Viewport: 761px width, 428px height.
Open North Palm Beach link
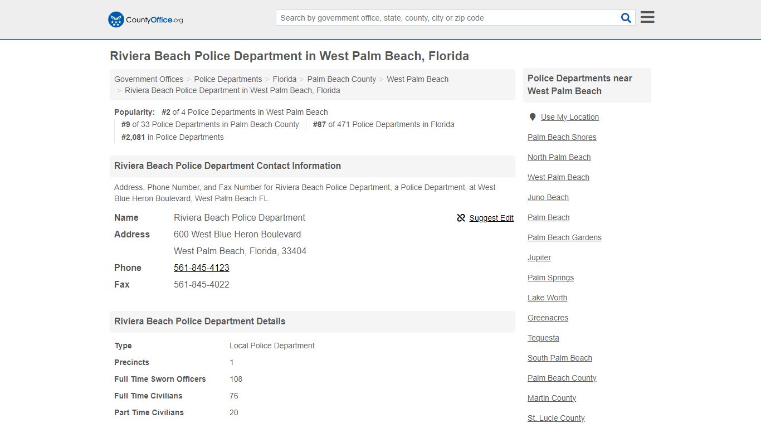pos(559,157)
